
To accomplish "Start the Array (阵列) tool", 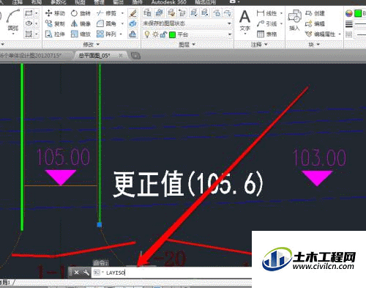I will (106, 34).
